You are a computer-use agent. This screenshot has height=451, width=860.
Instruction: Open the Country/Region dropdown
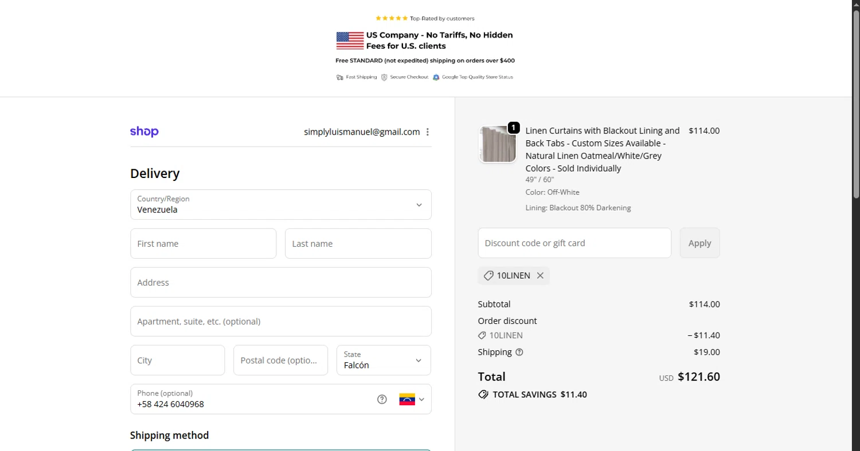(281, 204)
